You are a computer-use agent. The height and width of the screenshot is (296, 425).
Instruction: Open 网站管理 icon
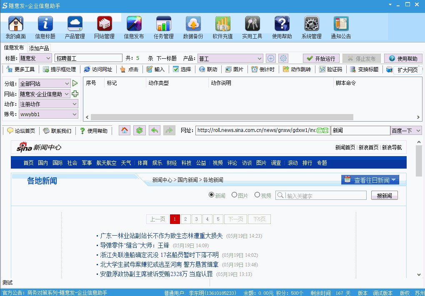(x=104, y=24)
